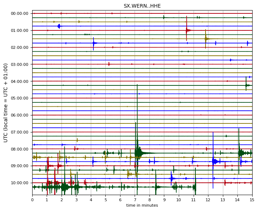258x211 pixels.
Task: Click the blue event burst near minute 2 at 00:45
Action: coord(59,26)
